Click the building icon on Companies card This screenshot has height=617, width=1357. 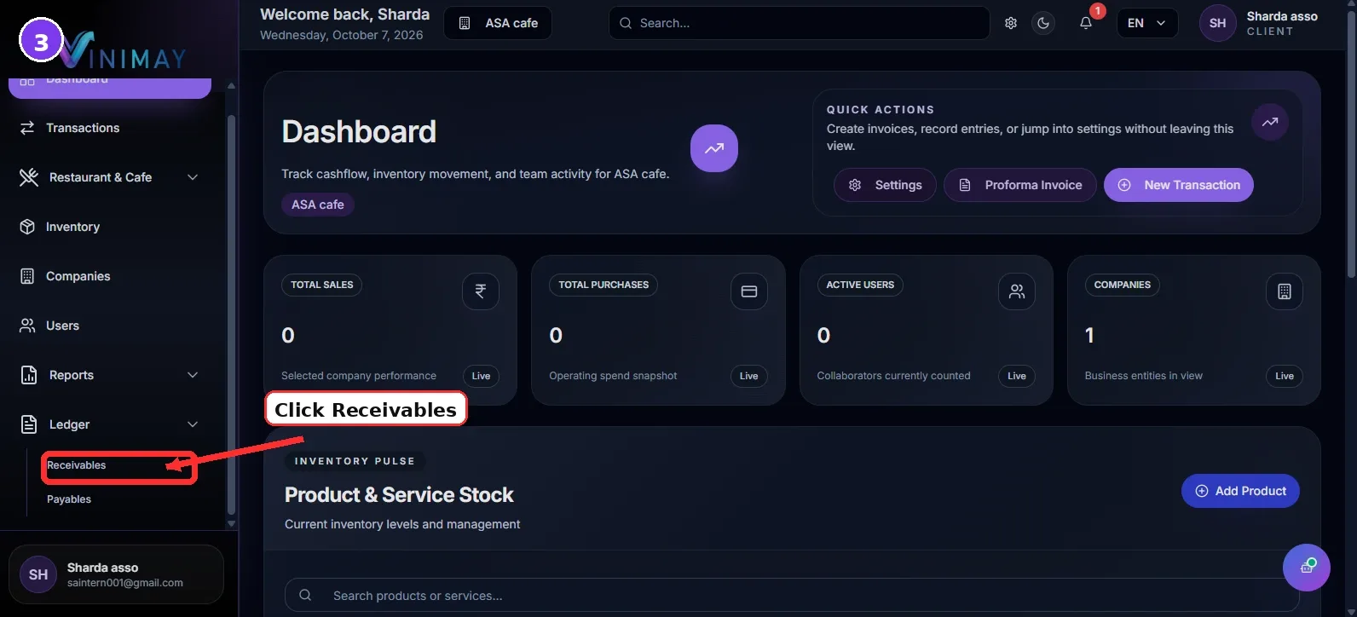(x=1285, y=291)
